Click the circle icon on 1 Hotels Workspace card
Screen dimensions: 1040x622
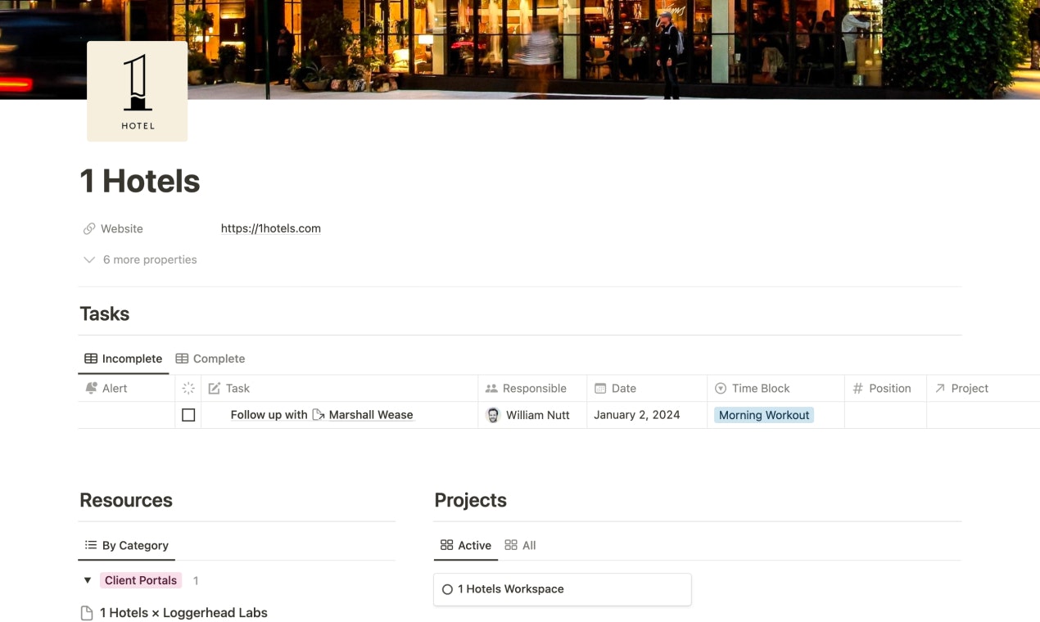447,589
